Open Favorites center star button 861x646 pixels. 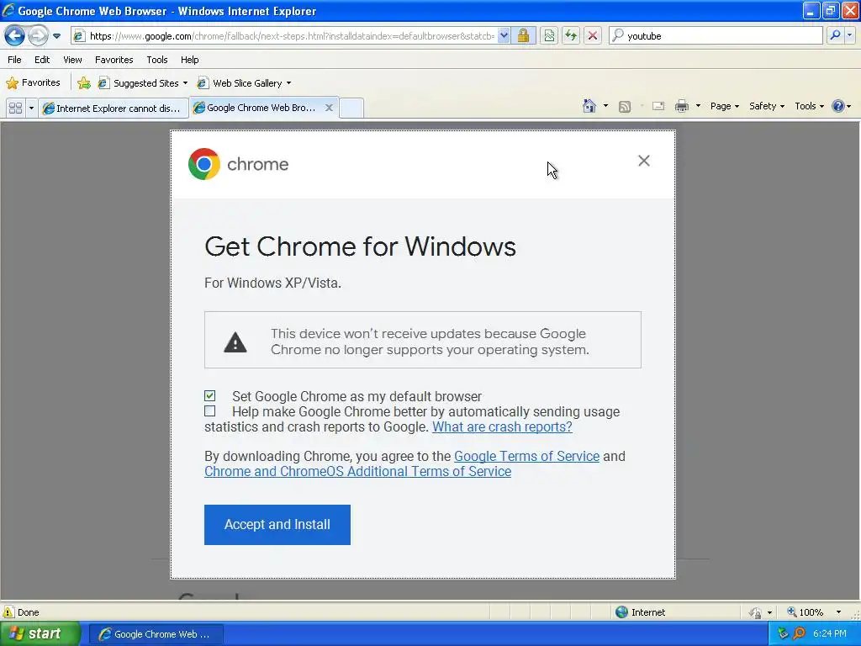(x=33, y=83)
